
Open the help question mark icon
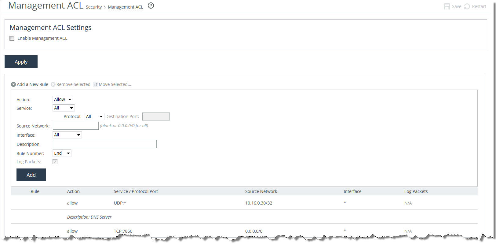tap(151, 6)
